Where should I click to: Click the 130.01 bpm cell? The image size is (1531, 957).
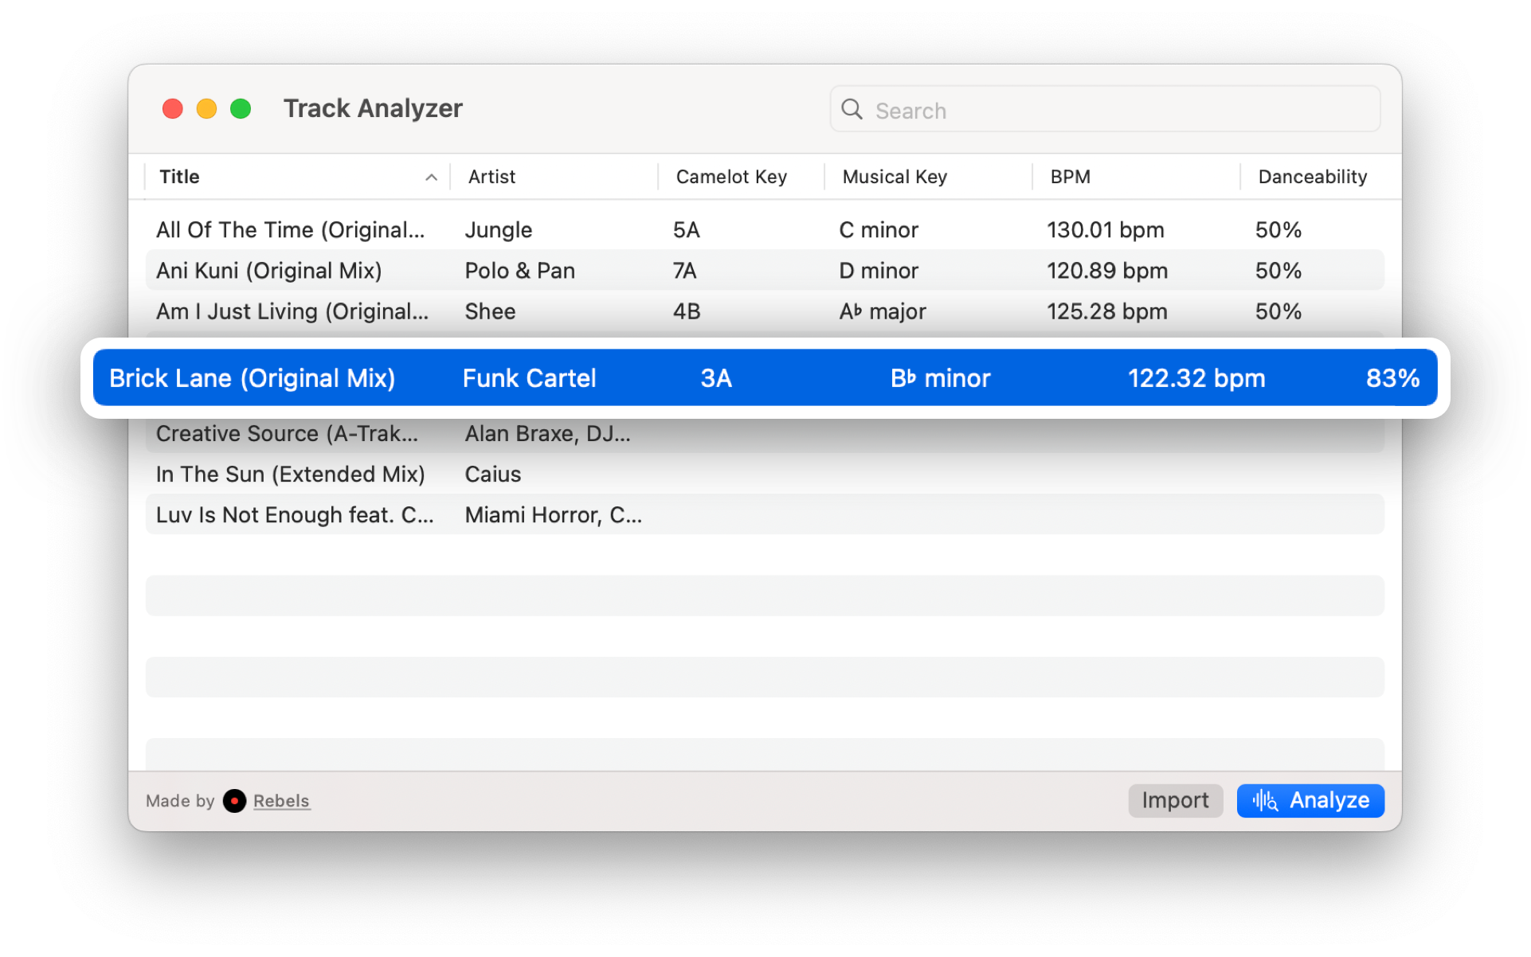(1106, 230)
